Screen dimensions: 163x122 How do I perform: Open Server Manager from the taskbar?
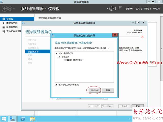[12, 119]
